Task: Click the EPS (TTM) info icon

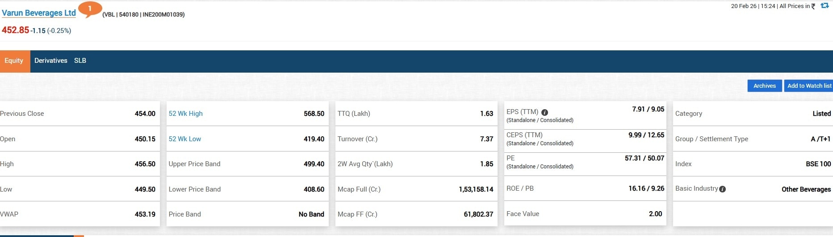Action: tap(544, 112)
